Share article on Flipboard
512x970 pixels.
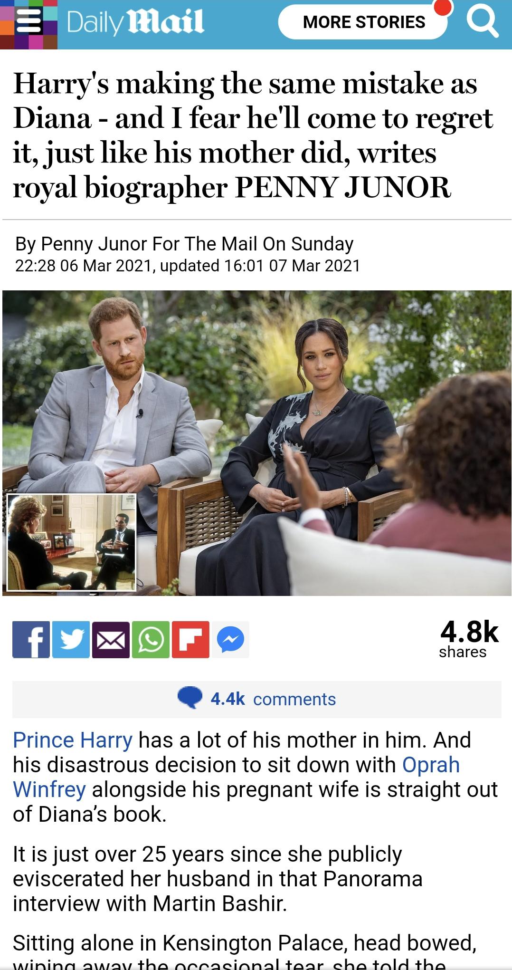click(x=190, y=640)
